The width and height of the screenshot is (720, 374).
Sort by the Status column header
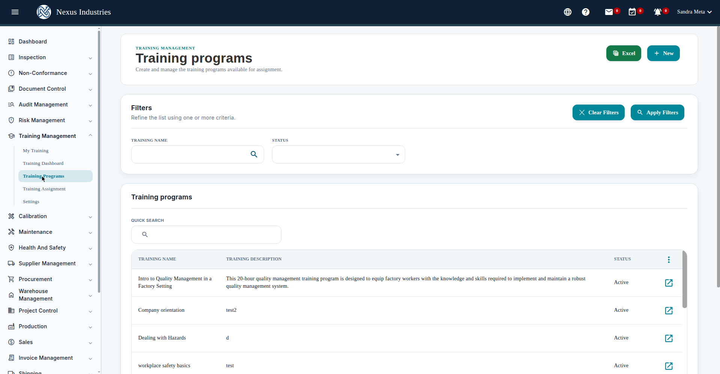[x=622, y=259]
